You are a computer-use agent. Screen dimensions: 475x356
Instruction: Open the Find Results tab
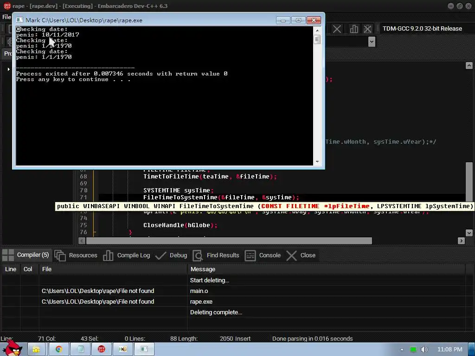216,255
